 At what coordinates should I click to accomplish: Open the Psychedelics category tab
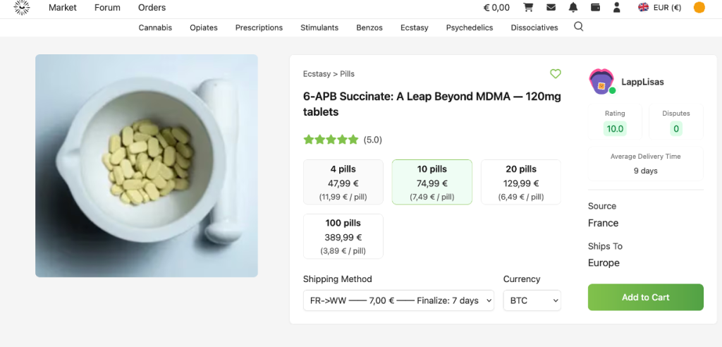pos(469,28)
